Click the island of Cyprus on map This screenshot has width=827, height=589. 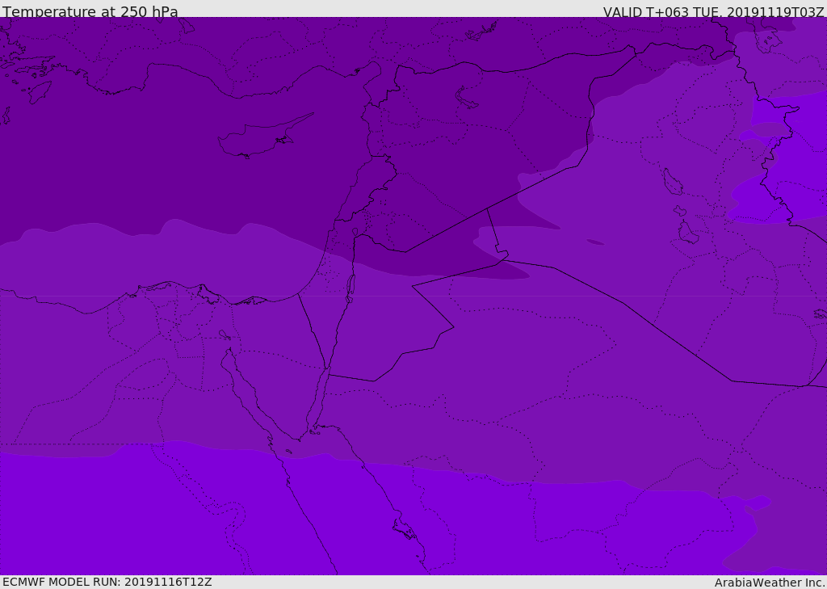(265, 137)
